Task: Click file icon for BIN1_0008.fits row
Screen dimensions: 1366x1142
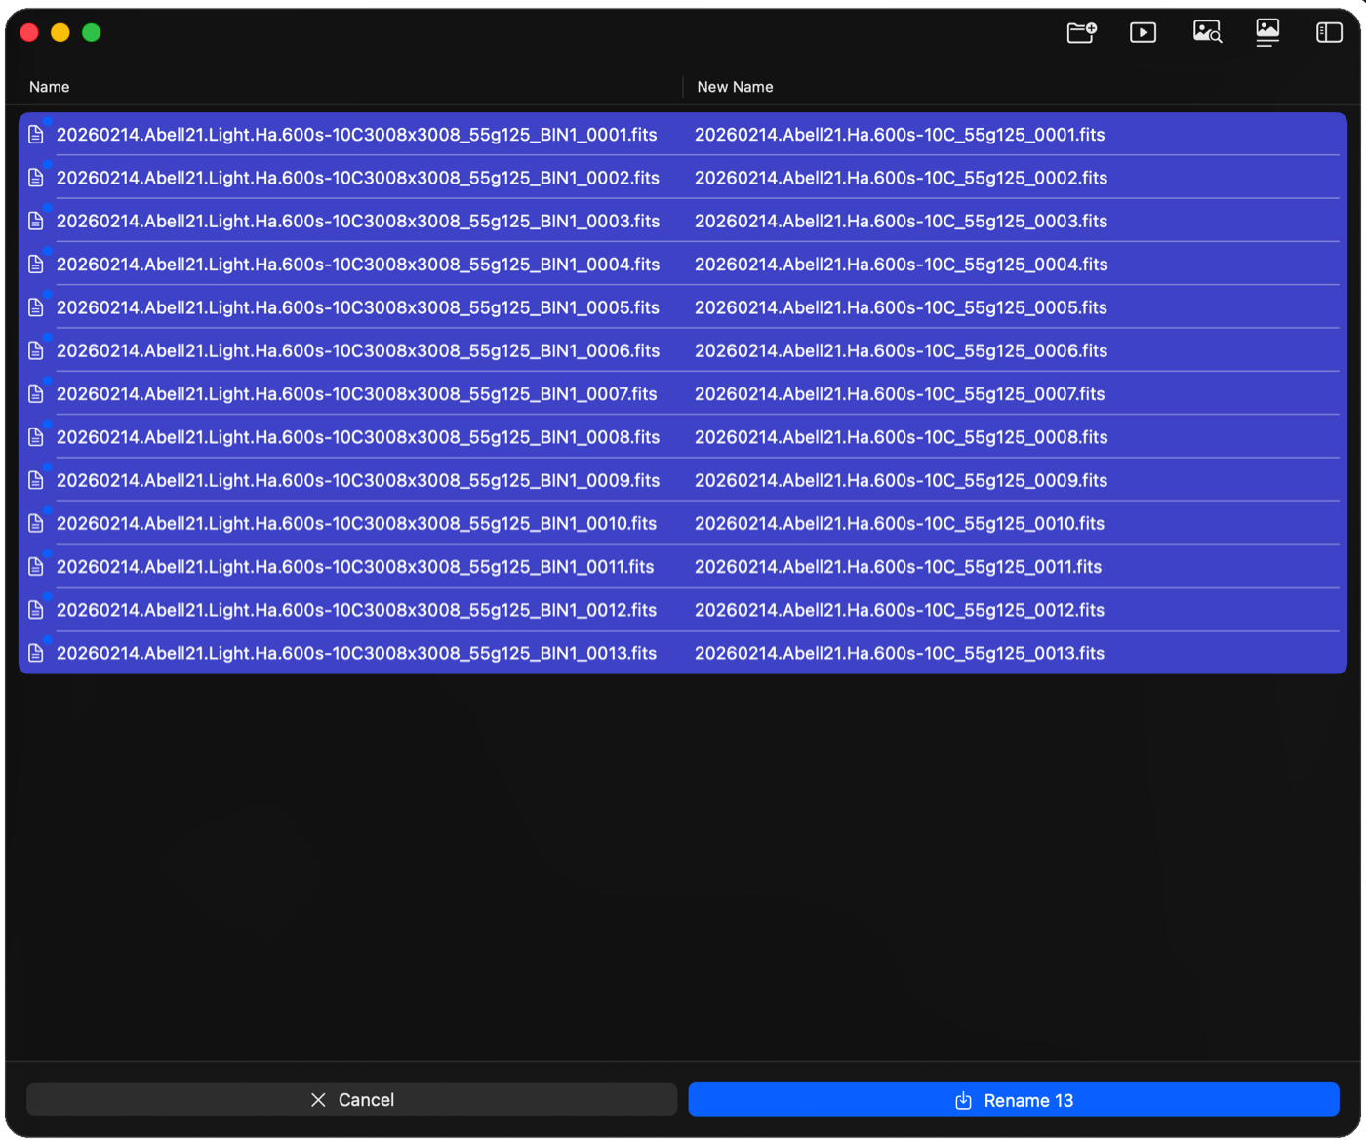Action: 36,437
